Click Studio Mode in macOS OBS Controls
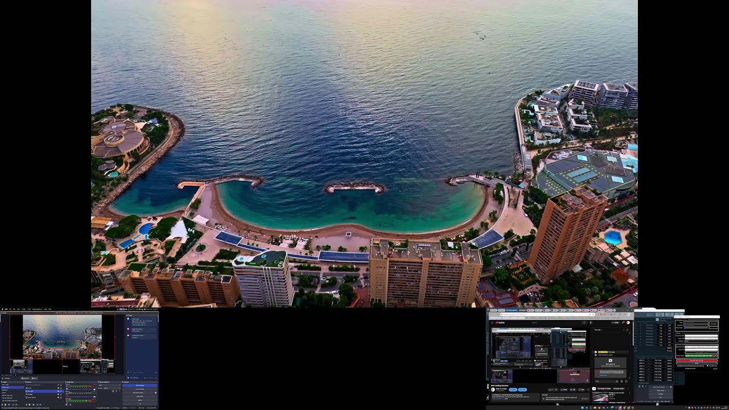Screen dimensions: 729x410 click(x=140, y=397)
